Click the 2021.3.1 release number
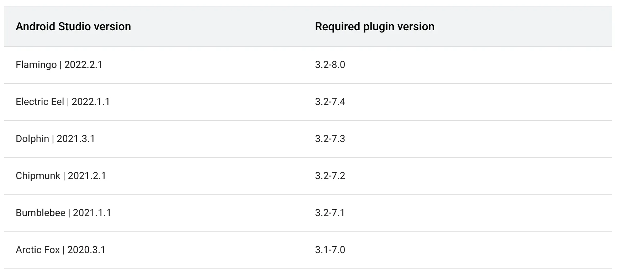 [76, 139]
